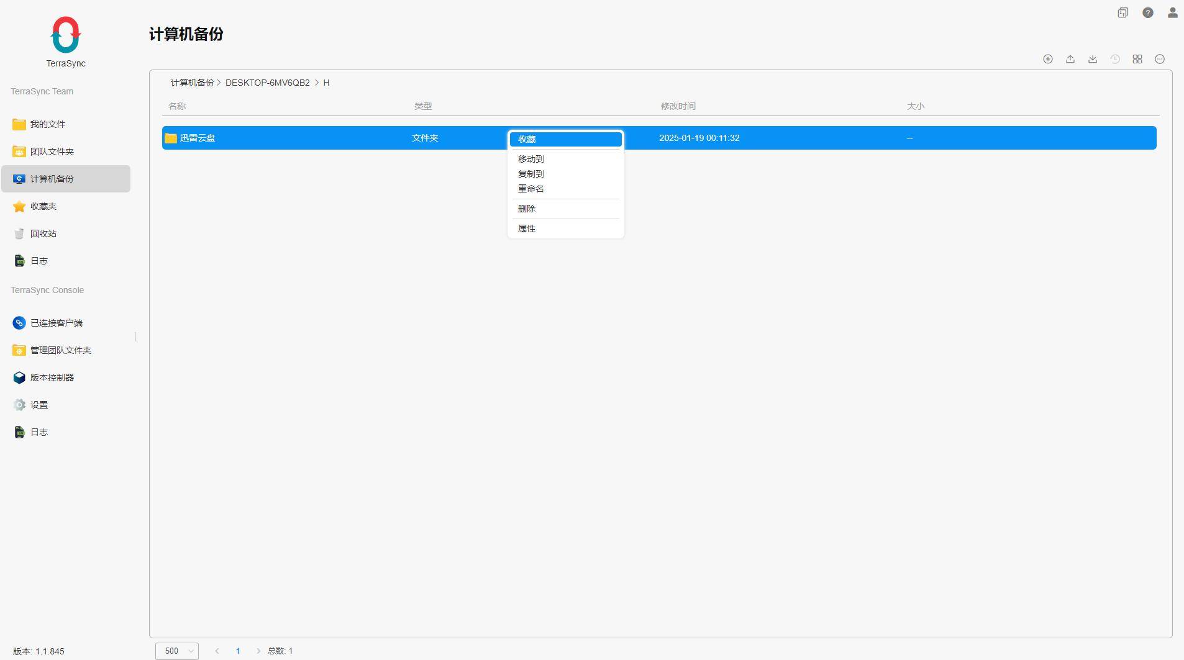Expand the 500 items-per-page dropdown
Viewport: 1184px width, 660px height.
(177, 651)
